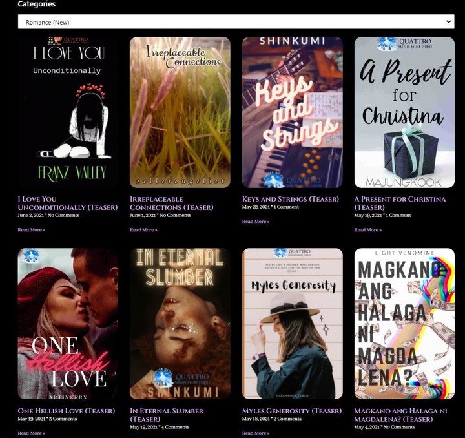
Task: Open Magkano ang Halaga ni Magdalena cover
Action: coord(404,324)
